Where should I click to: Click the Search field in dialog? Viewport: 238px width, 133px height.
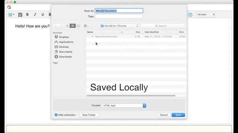[163, 26]
